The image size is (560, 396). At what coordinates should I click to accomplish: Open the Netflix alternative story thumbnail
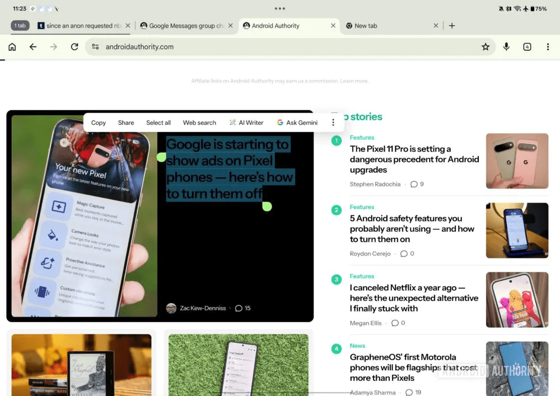[517, 300]
